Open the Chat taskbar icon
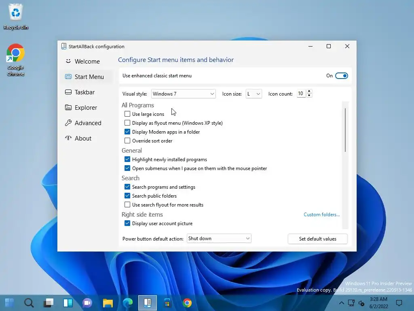The width and height of the screenshot is (414, 311). pyautogui.click(x=87, y=303)
